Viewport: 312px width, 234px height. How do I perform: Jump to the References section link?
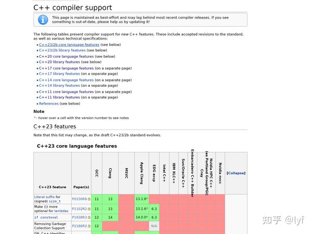(49, 103)
